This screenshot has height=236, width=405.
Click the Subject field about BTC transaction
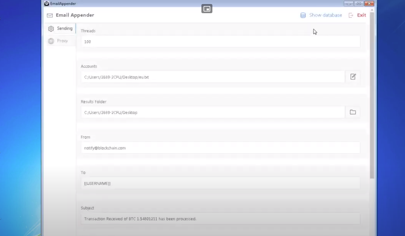click(220, 218)
